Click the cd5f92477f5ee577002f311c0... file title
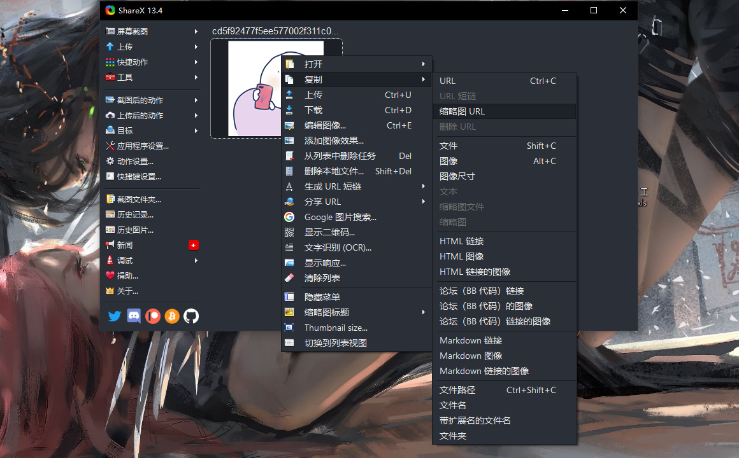 [275, 31]
